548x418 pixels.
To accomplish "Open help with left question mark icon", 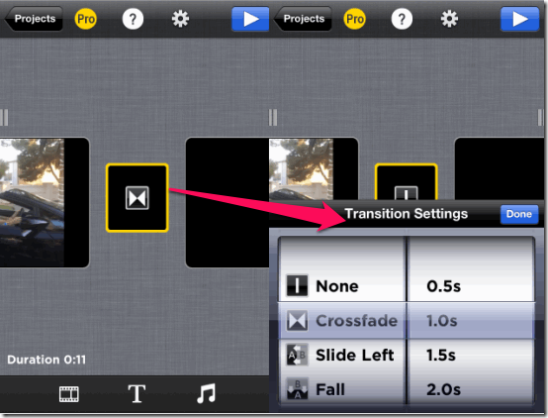I will coord(133,19).
